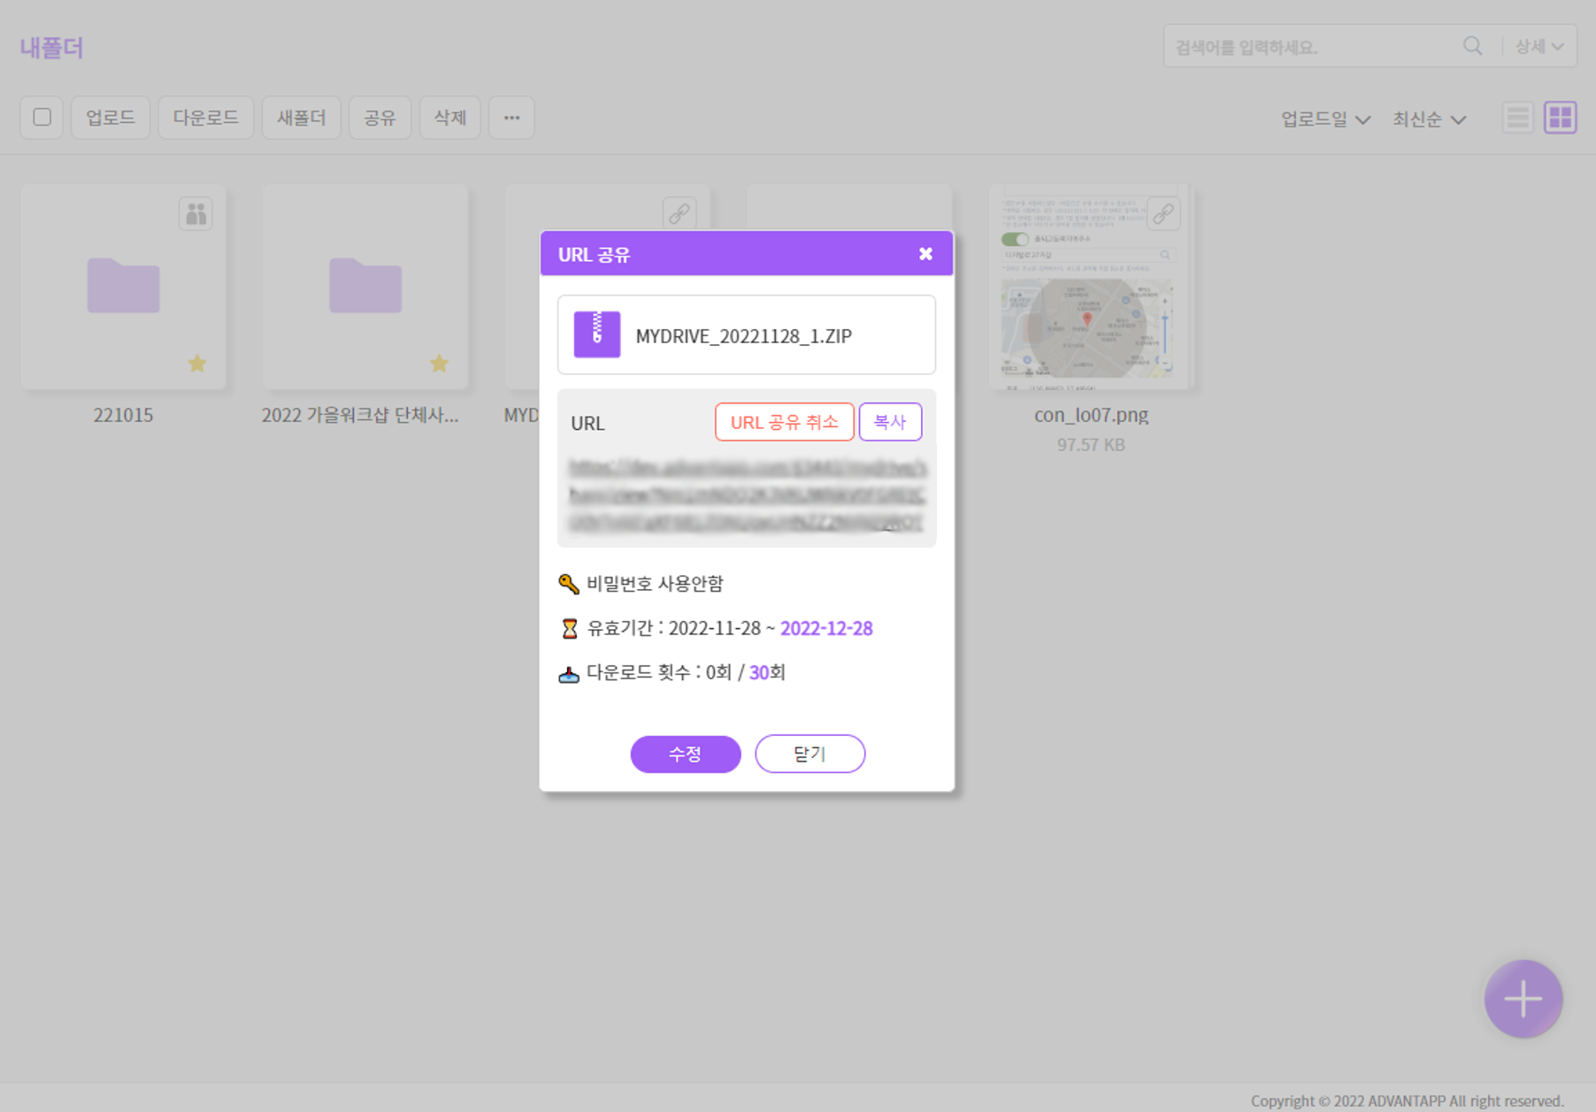Click the search input field
This screenshot has height=1112, width=1596.
coord(1309,47)
